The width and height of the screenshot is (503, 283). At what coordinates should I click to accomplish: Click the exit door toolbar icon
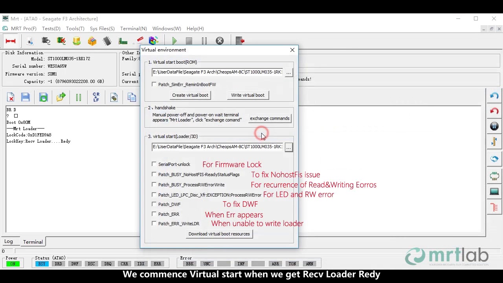[240, 41]
